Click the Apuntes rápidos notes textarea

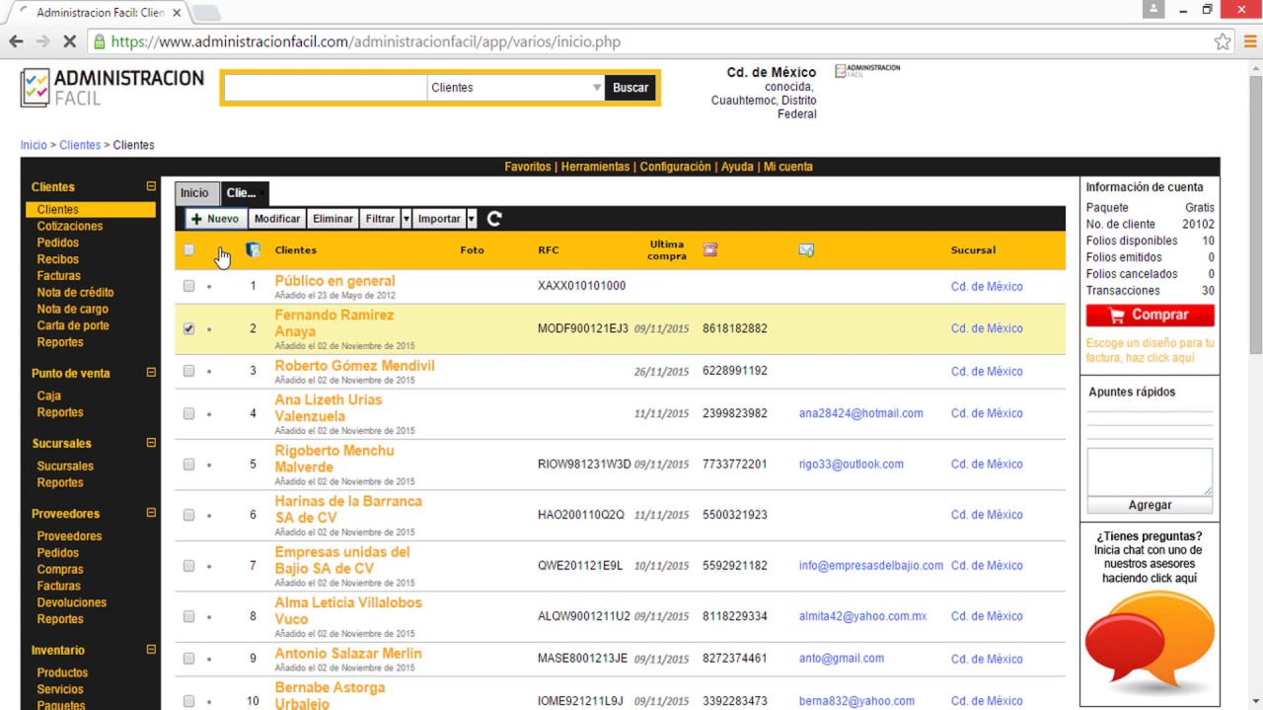coord(1150,472)
